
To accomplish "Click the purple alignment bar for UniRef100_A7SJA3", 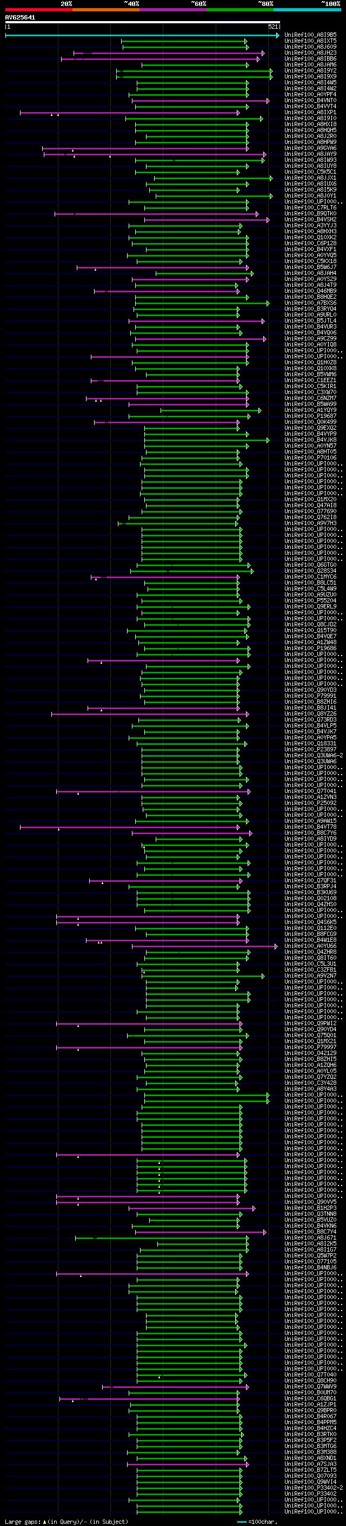I will [x=188, y=1464].
